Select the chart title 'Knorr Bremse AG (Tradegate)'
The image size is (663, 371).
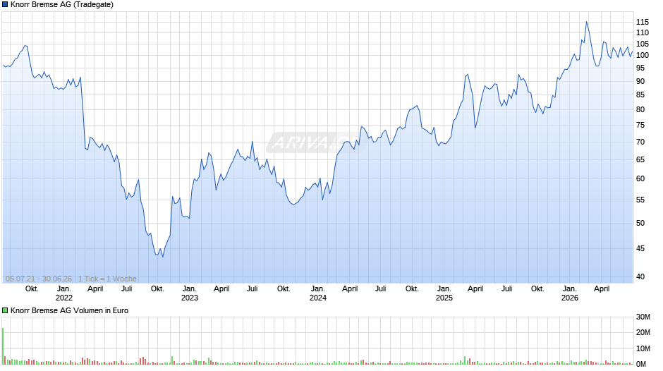tap(62, 5)
